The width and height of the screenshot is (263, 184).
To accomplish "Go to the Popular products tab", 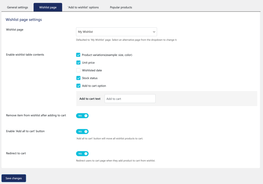I will 121,7.
